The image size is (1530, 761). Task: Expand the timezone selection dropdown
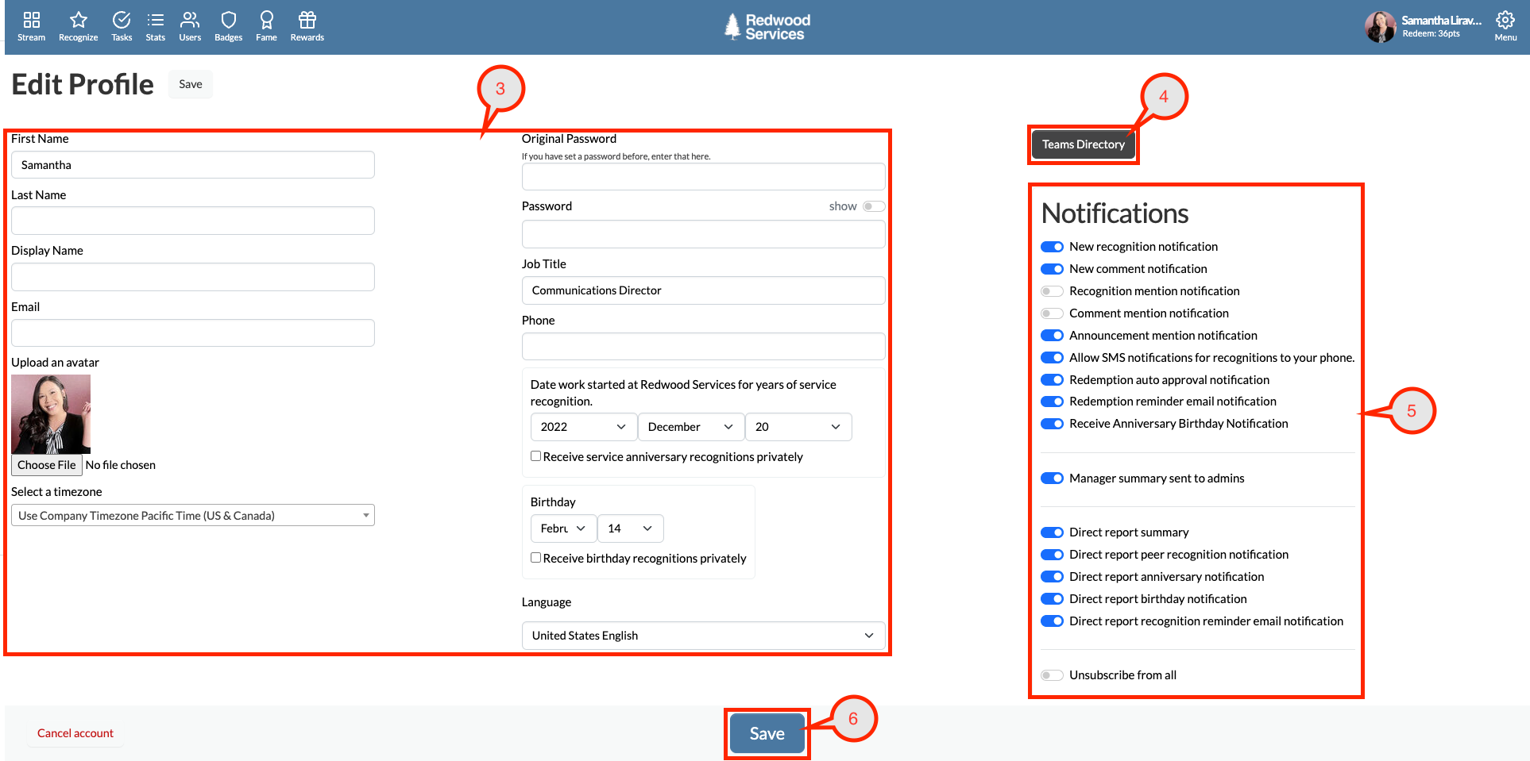coord(192,514)
